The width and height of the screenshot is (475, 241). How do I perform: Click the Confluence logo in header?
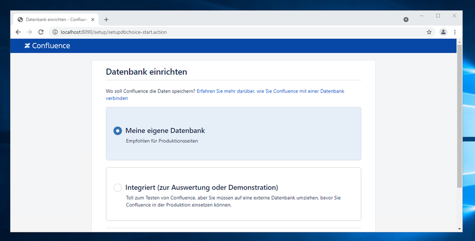point(47,46)
